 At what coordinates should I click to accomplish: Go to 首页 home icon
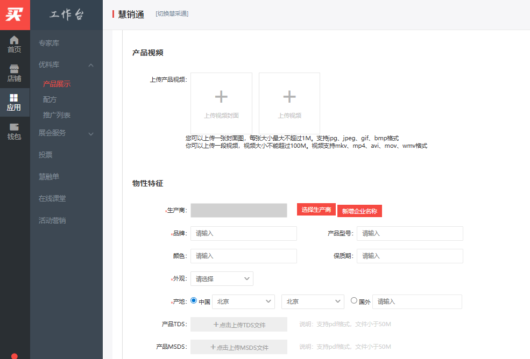(x=15, y=44)
